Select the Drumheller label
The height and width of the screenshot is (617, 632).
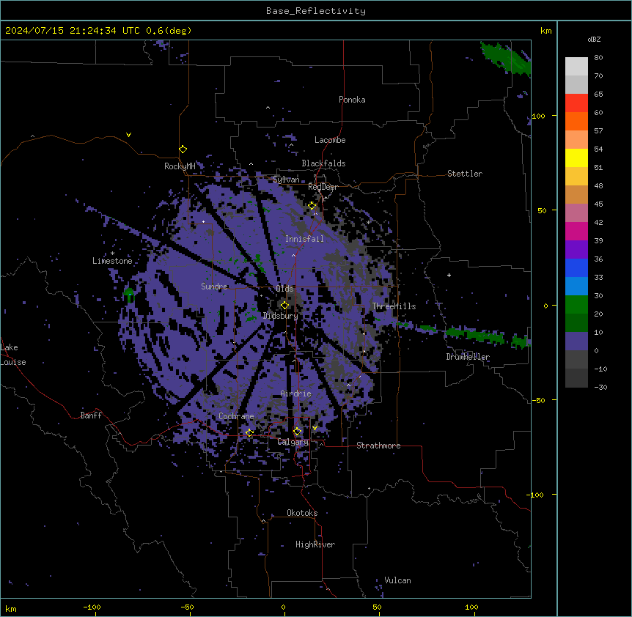click(468, 357)
